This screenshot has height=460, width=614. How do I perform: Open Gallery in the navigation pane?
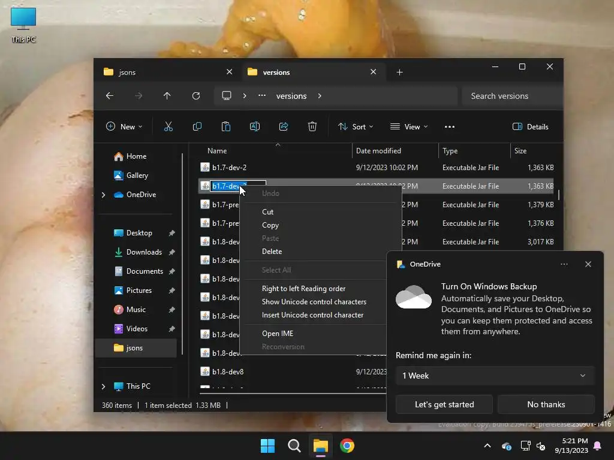point(137,175)
